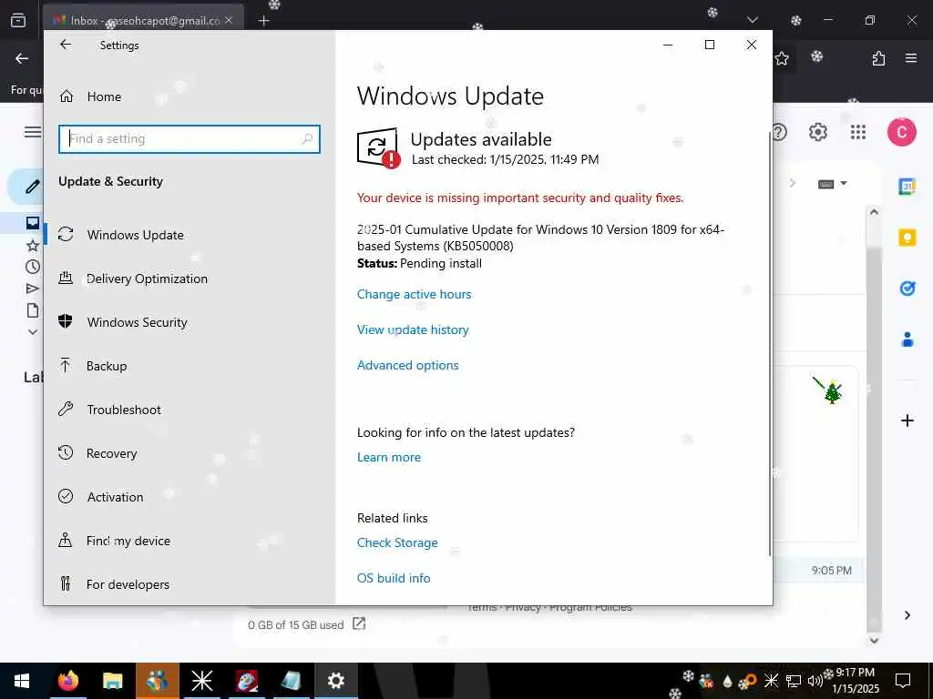Close the Inbox browser tab
The width and height of the screenshot is (933, 699).
coord(229,20)
